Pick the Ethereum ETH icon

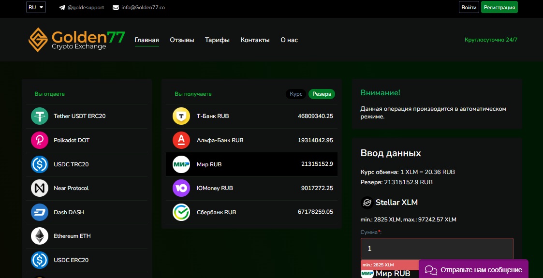40,236
